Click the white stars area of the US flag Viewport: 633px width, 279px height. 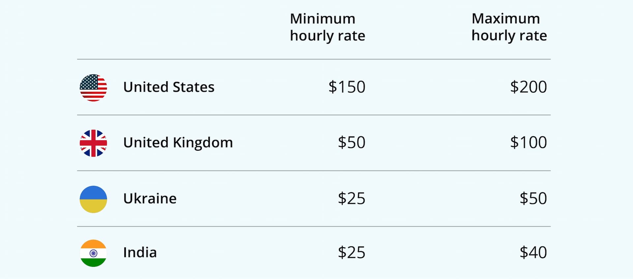[89, 82]
